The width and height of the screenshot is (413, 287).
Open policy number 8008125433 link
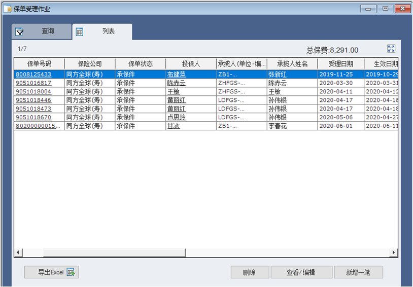[x=33, y=75]
